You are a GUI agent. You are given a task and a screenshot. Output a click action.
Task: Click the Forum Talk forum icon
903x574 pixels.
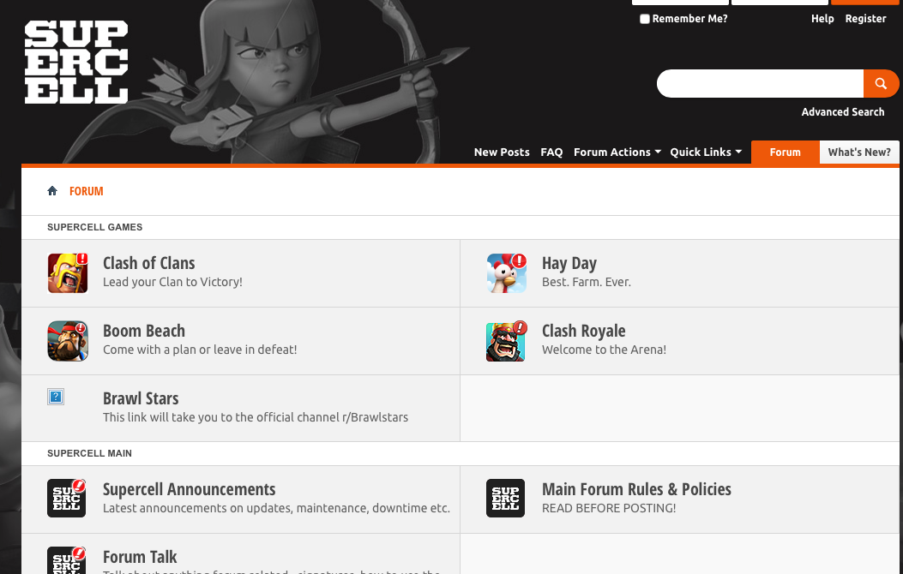[x=67, y=560]
